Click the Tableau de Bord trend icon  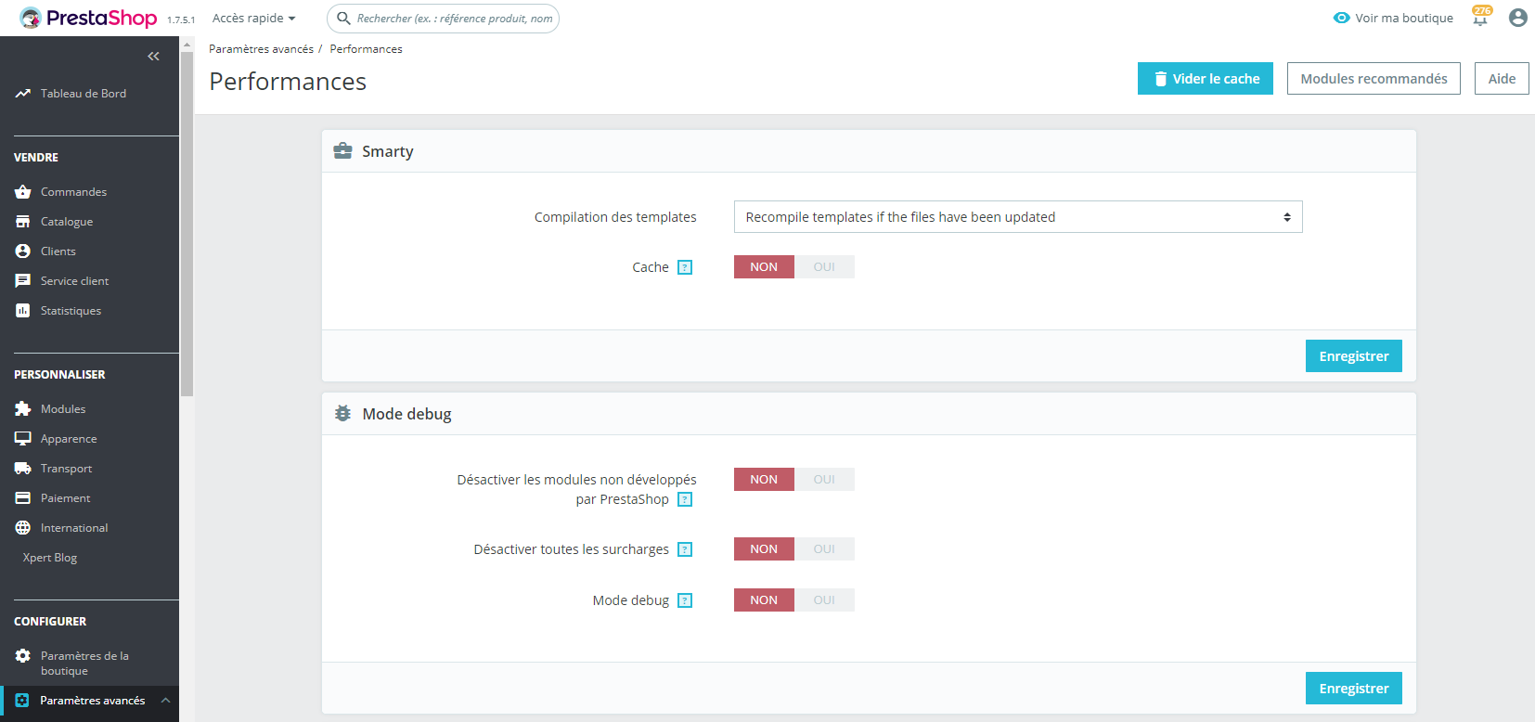[x=23, y=94]
